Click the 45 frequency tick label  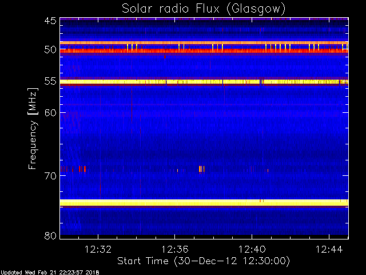[50, 21]
